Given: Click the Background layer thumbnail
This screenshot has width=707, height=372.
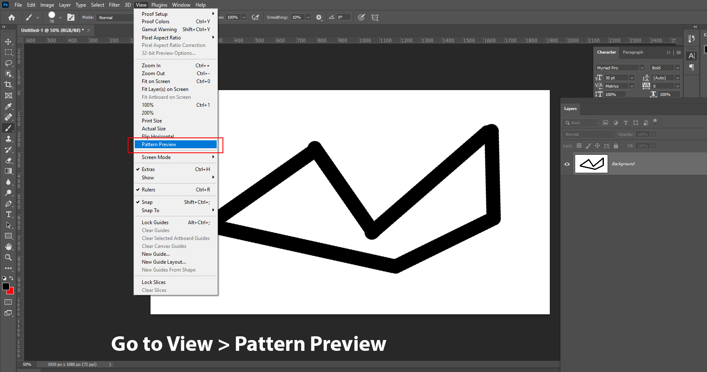Looking at the screenshot, I should coord(591,164).
